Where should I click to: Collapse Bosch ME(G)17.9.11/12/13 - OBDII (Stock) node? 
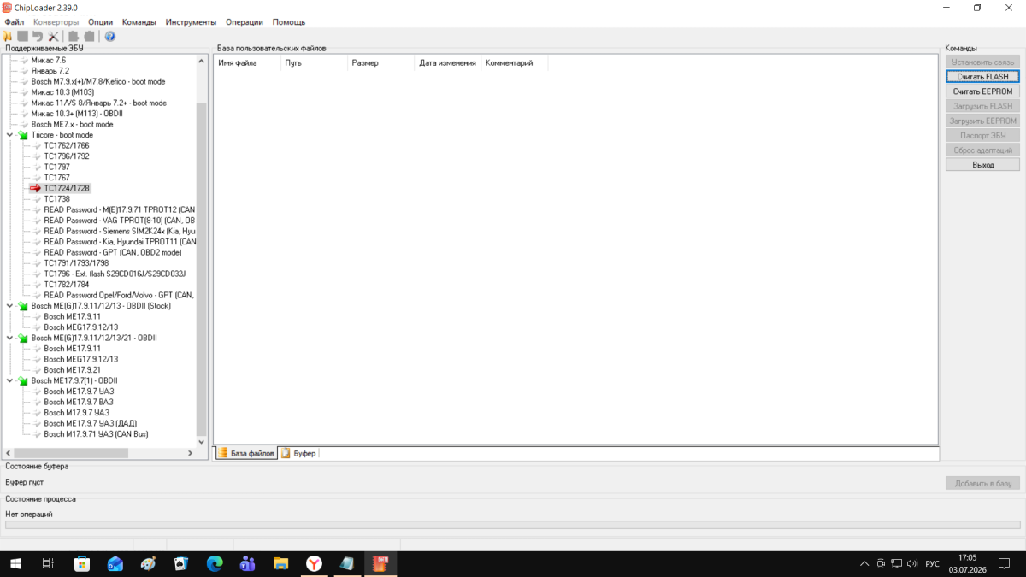click(x=10, y=306)
